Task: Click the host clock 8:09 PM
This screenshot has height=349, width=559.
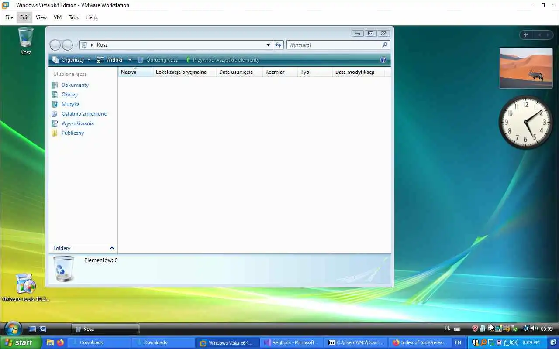Action: 531,342
